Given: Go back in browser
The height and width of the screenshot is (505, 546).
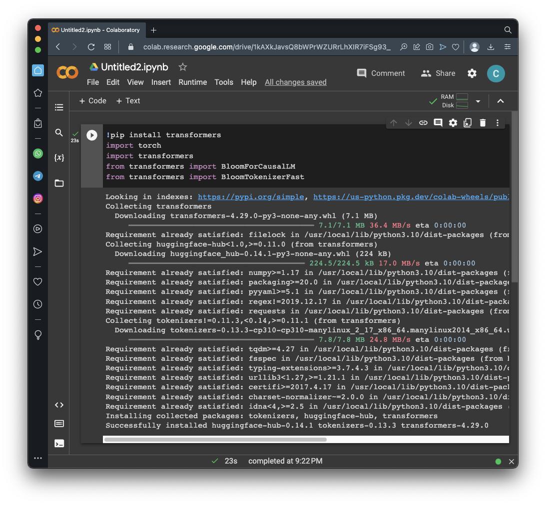Looking at the screenshot, I should coord(58,47).
